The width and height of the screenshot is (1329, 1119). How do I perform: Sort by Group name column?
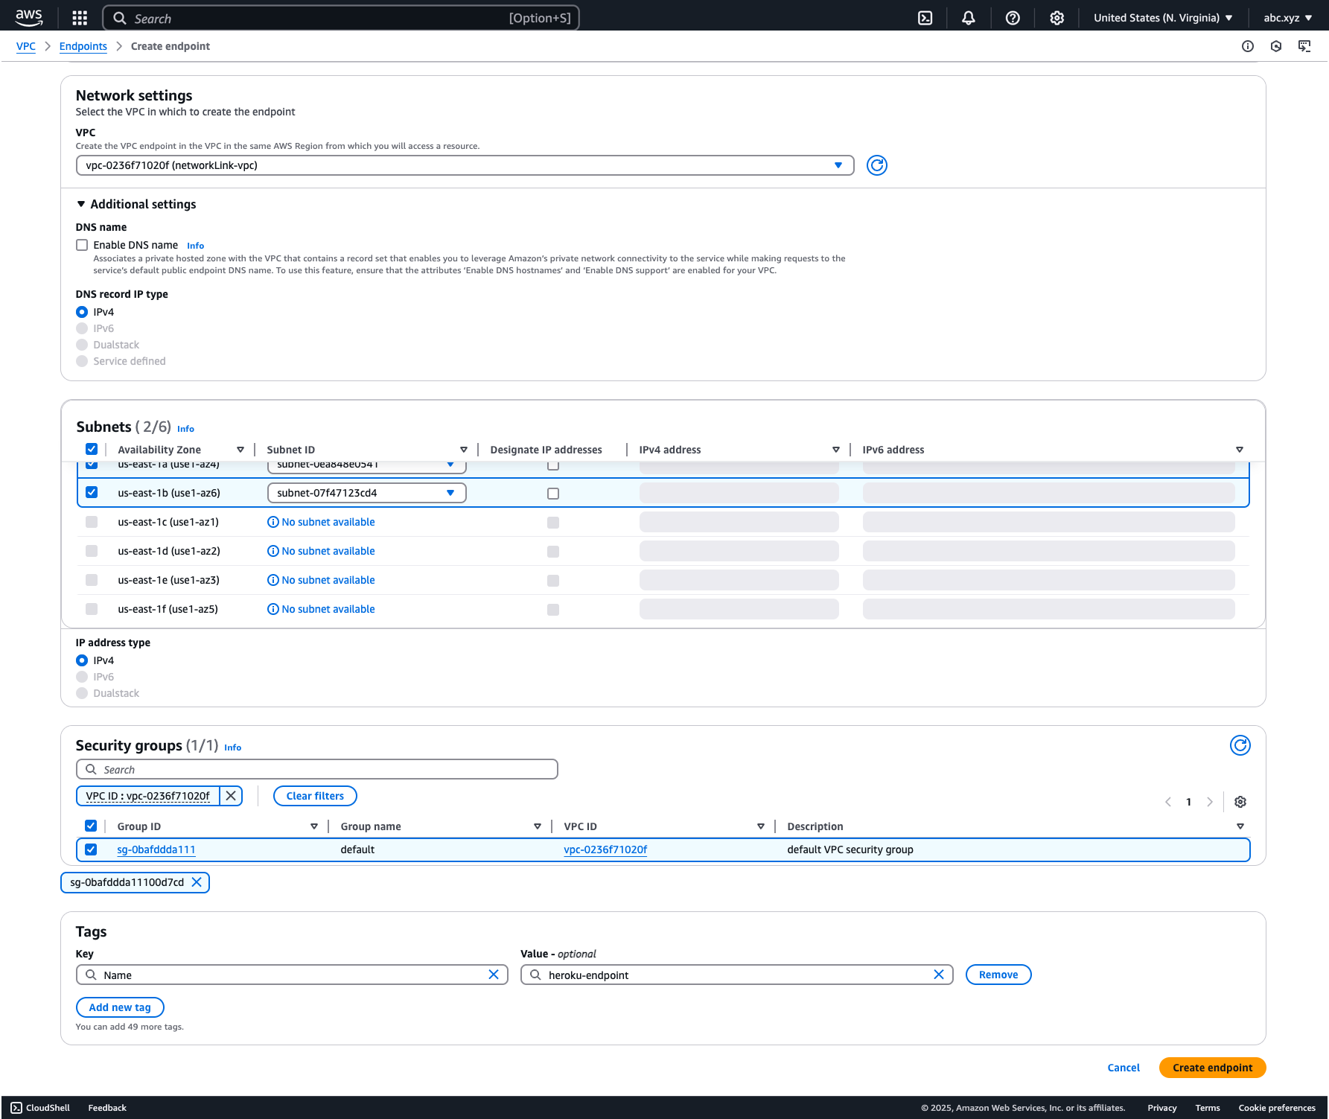[538, 826]
